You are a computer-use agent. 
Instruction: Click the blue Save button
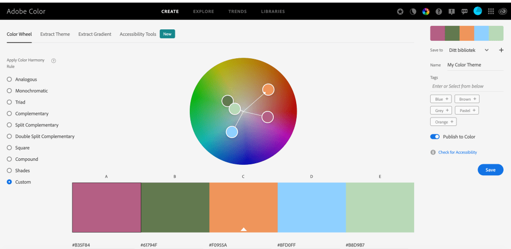[490, 170]
